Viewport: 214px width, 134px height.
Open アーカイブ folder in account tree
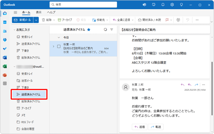pyautogui.click(x=24, y=108)
